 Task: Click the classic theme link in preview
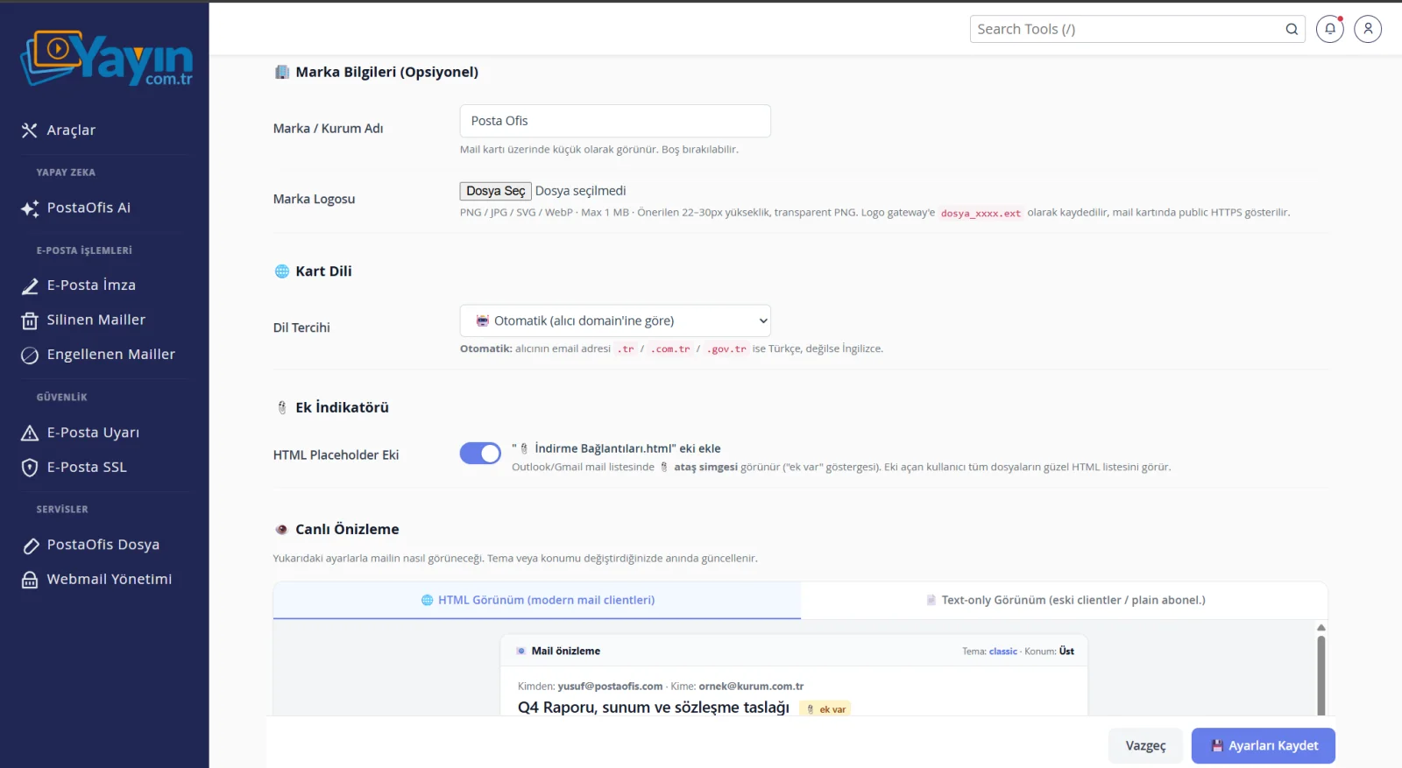(1003, 652)
